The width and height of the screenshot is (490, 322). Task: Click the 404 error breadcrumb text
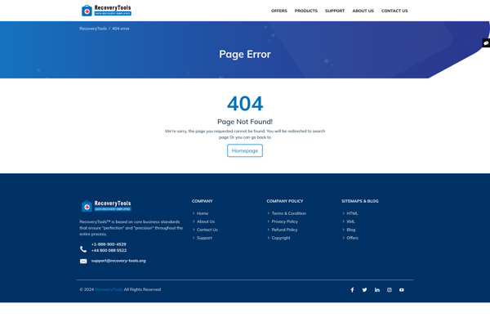pyautogui.click(x=121, y=29)
